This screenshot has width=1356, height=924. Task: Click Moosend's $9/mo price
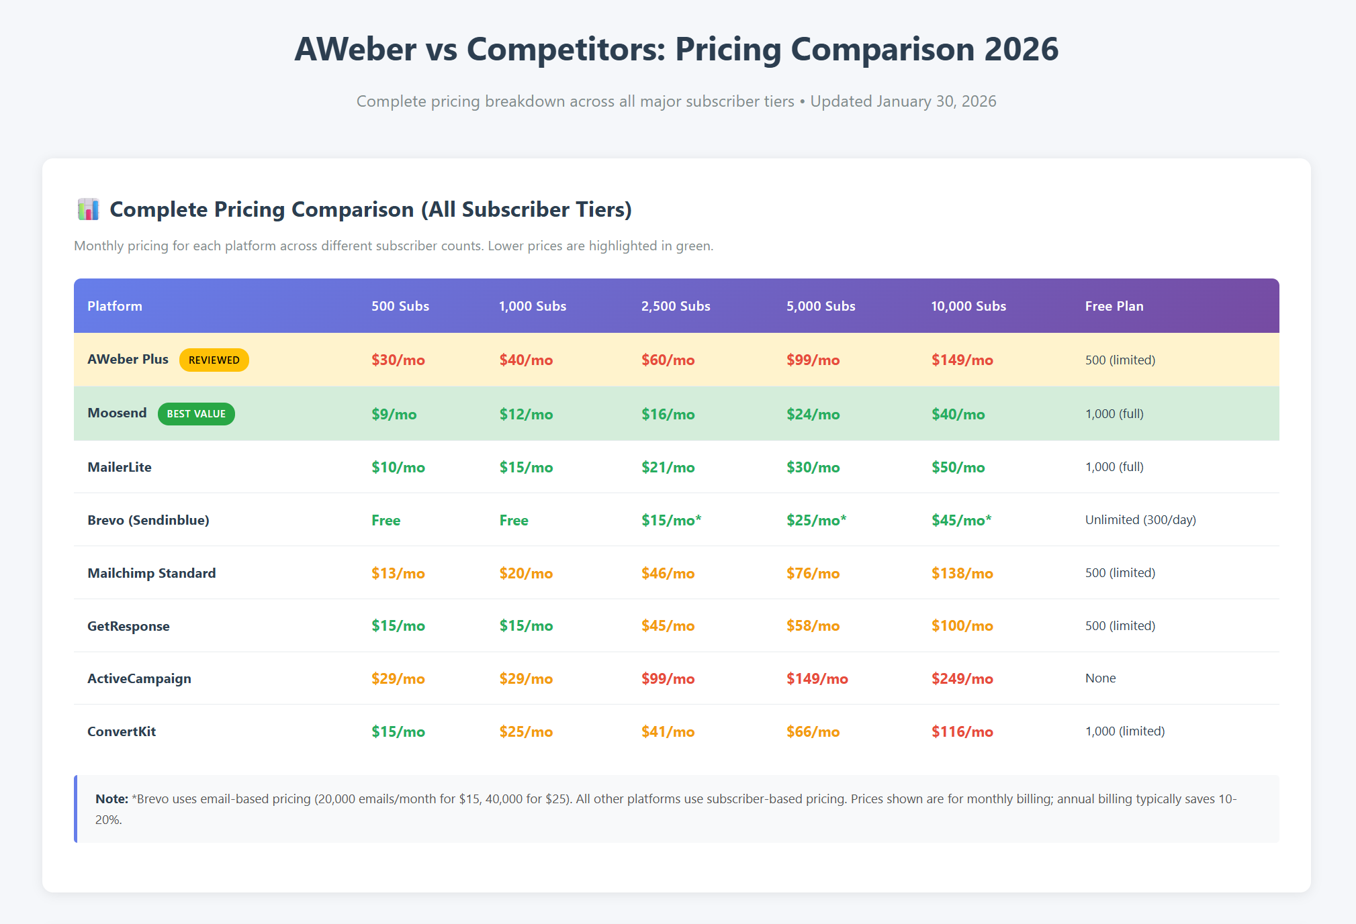pyautogui.click(x=394, y=415)
